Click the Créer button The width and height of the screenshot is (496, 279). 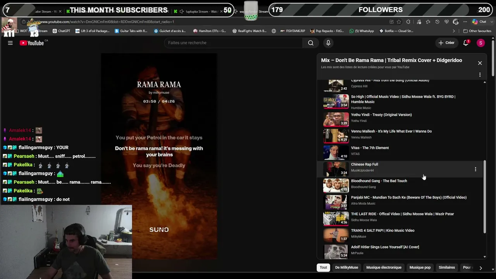pos(446,43)
